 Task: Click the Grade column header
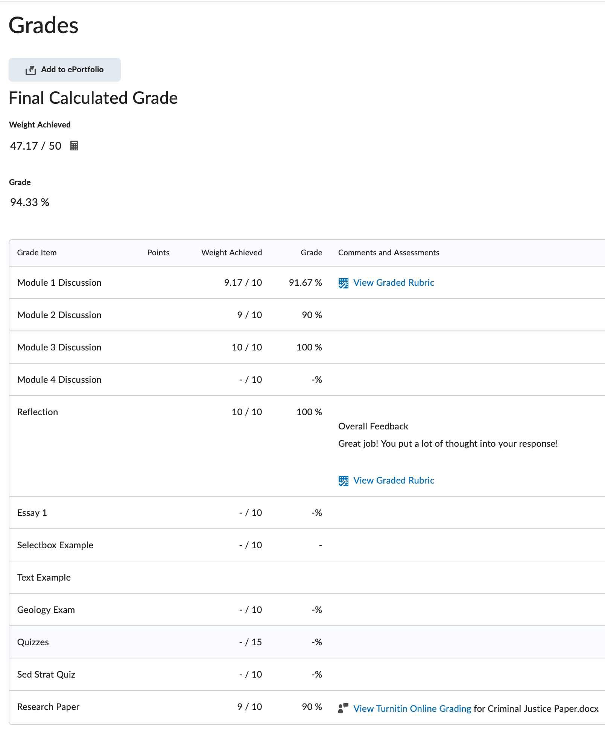[x=311, y=252]
